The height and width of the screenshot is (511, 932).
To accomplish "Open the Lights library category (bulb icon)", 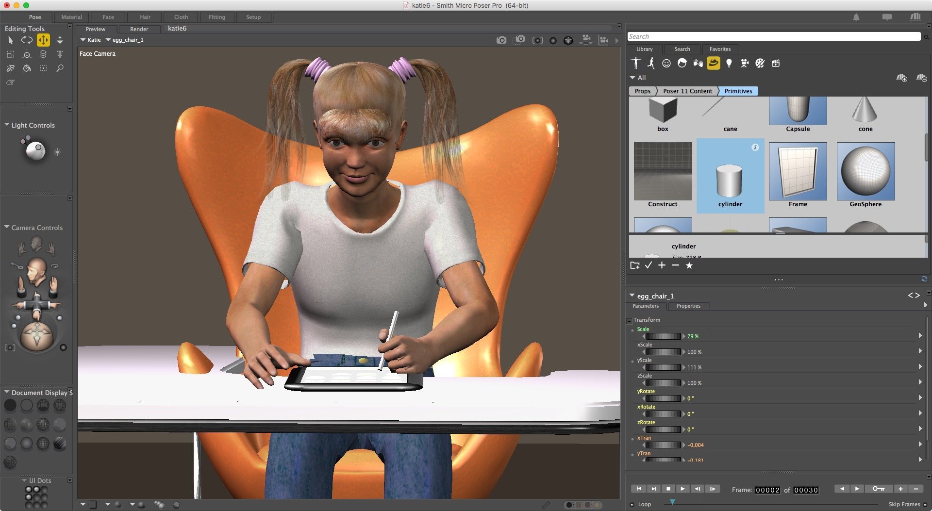I will point(729,63).
